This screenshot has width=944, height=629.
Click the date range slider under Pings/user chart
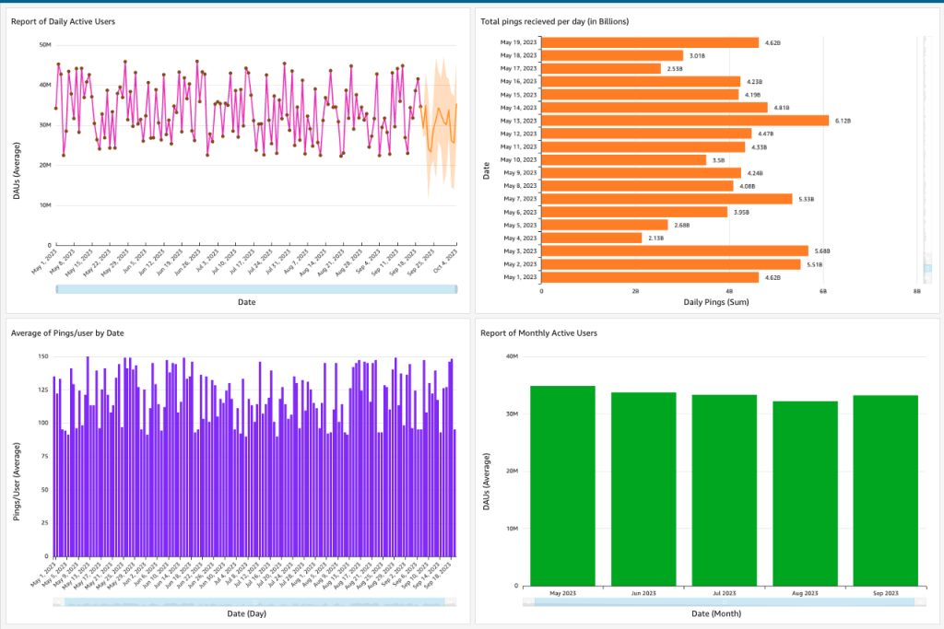(254, 602)
